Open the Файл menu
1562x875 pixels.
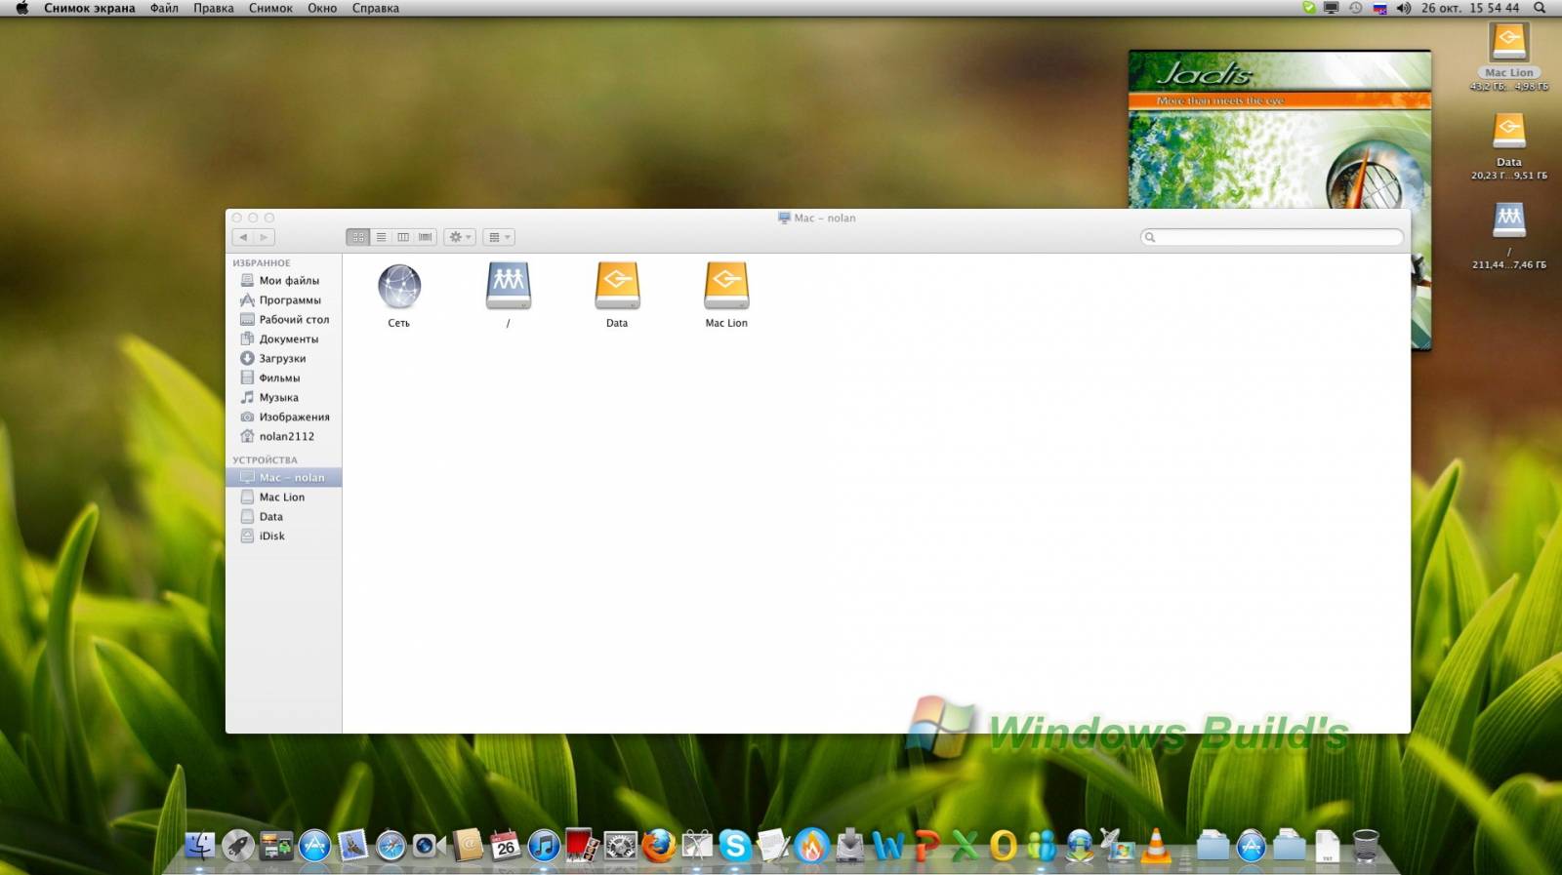164,8
